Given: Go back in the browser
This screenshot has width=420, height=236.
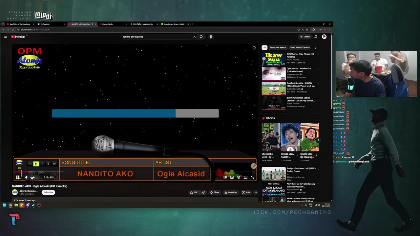Looking at the screenshot, I should tap(3, 29).
